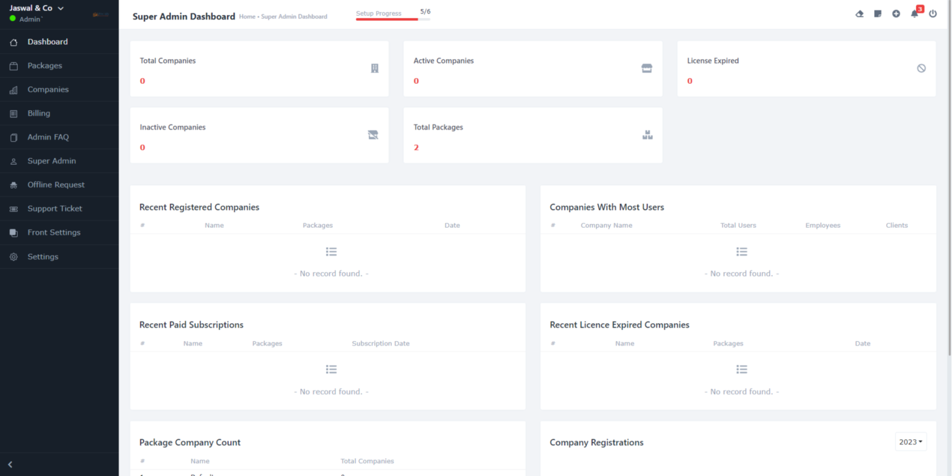This screenshot has width=952, height=476.
Task: Open the notifications bell
Action: click(915, 14)
